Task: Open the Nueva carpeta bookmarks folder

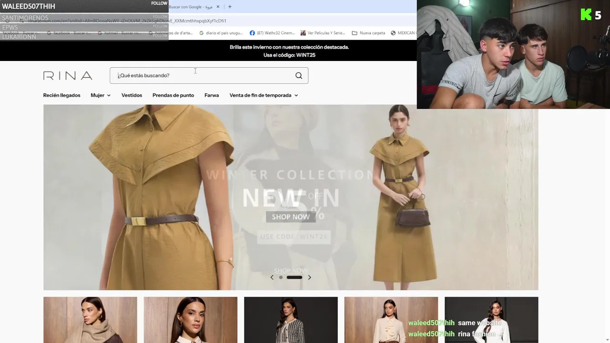Action: pos(368,33)
